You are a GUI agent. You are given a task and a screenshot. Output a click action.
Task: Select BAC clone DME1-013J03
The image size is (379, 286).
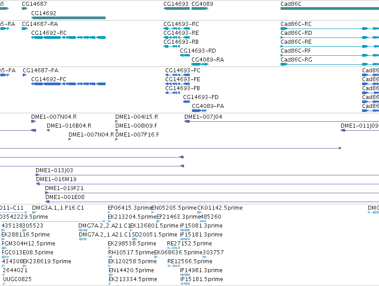[54, 170]
